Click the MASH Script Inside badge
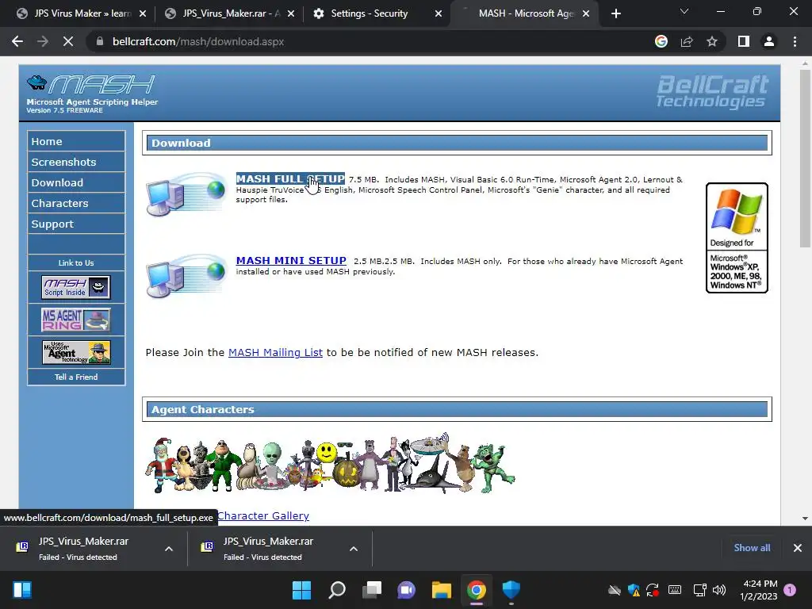812x609 pixels. [76, 287]
